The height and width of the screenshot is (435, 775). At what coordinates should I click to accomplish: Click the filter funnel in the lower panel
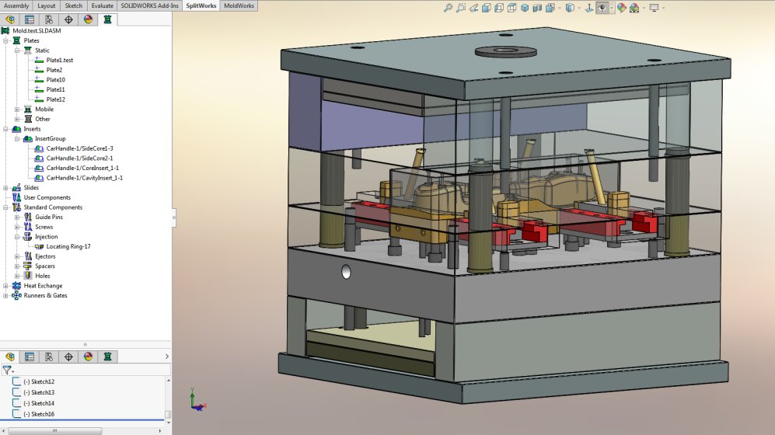[7, 371]
